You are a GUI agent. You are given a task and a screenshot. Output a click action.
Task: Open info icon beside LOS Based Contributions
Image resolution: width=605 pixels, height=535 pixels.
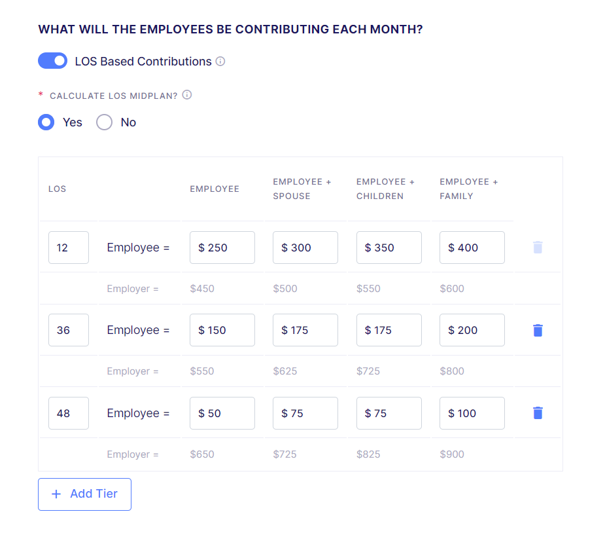tap(220, 62)
